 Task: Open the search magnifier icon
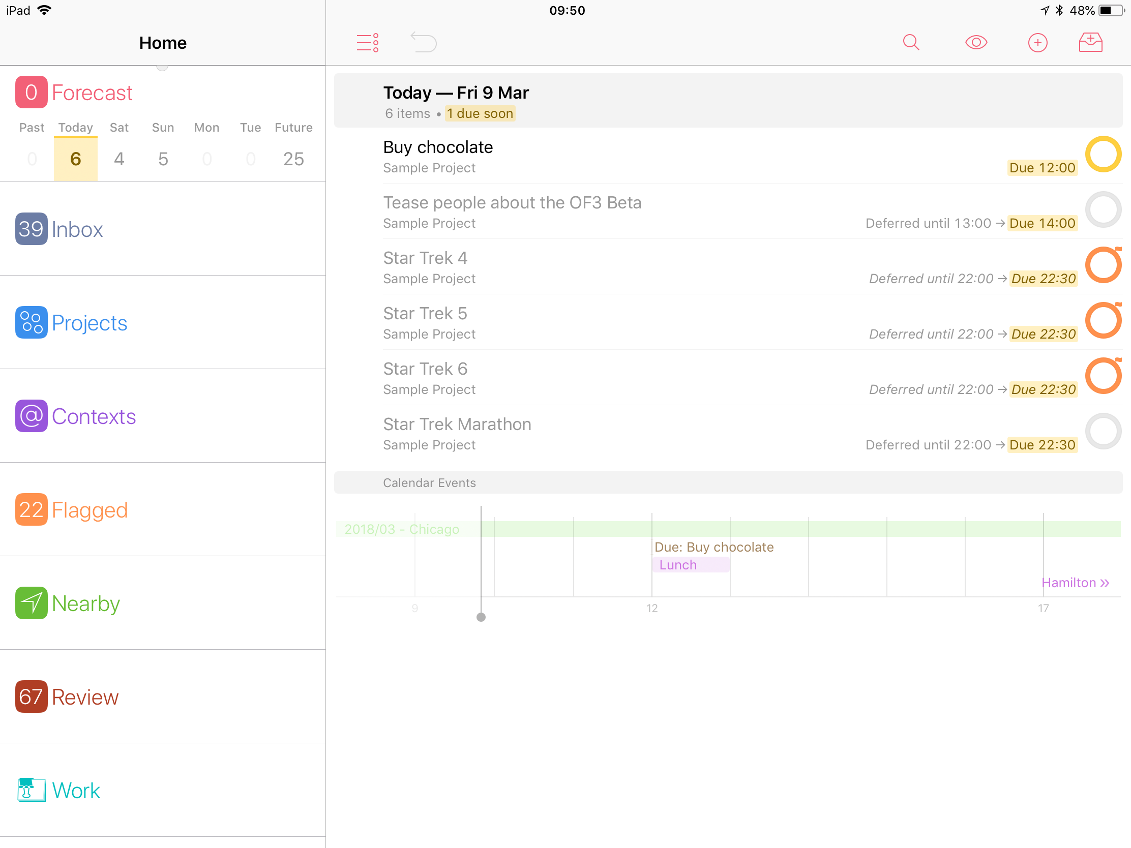coord(911,42)
